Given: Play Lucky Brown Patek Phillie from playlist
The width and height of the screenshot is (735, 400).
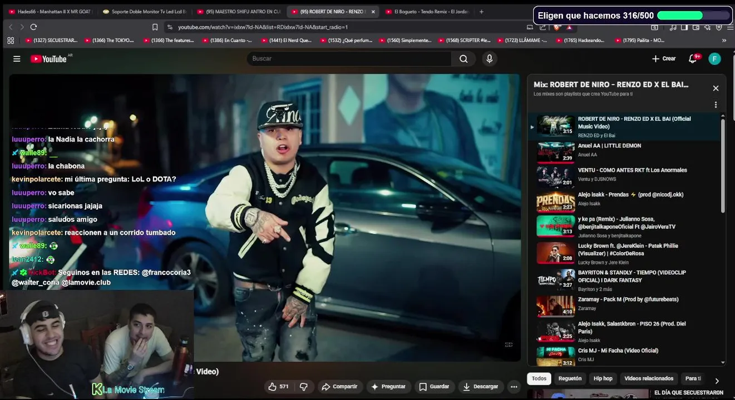Looking at the screenshot, I should pyautogui.click(x=627, y=254).
